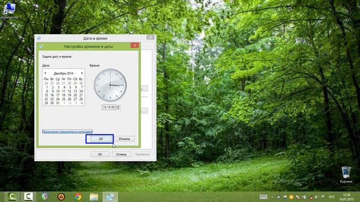Click the time field showing 15:15:00
This screenshot has width=360, height=202.
click(109, 107)
